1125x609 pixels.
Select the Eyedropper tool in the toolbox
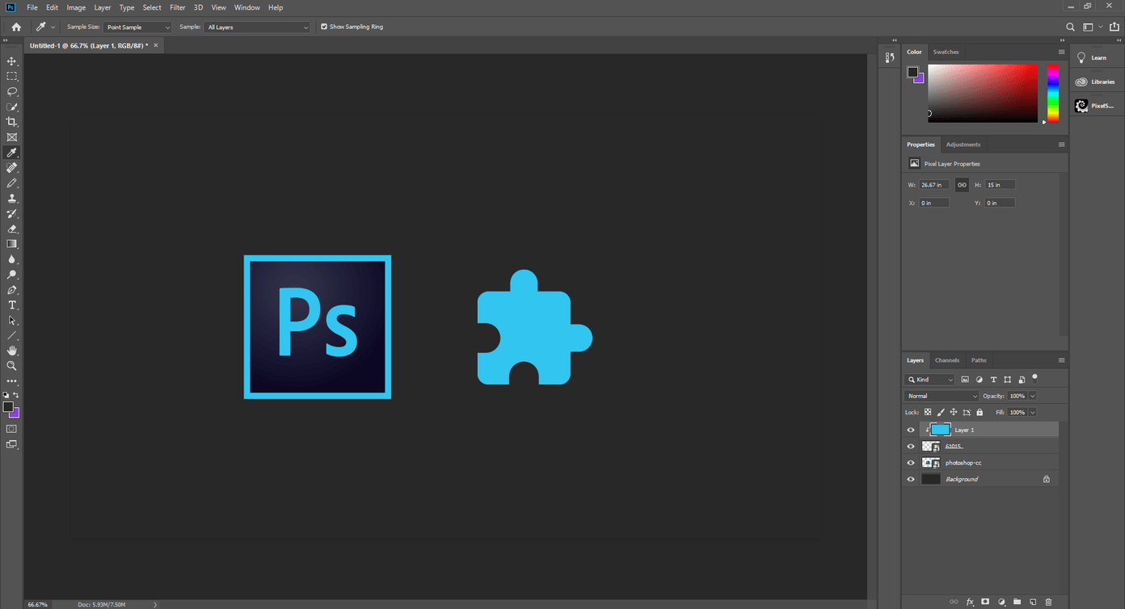pyautogui.click(x=12, y=153)
